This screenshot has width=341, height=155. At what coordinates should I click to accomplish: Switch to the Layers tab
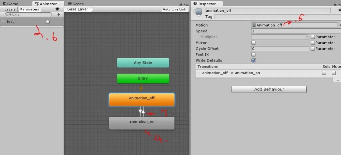[10, 9]
